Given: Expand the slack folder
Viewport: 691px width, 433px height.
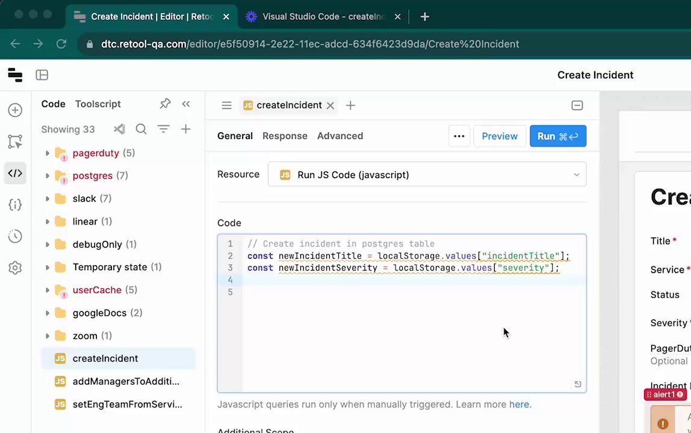Looking at the screenshot, I should click(48, 198).
